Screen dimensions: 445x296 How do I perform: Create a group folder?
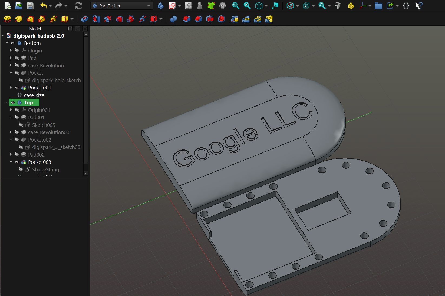coord(378,6)
